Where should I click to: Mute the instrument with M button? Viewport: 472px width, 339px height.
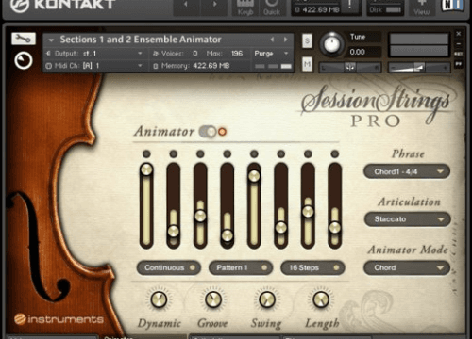[307, 64]
